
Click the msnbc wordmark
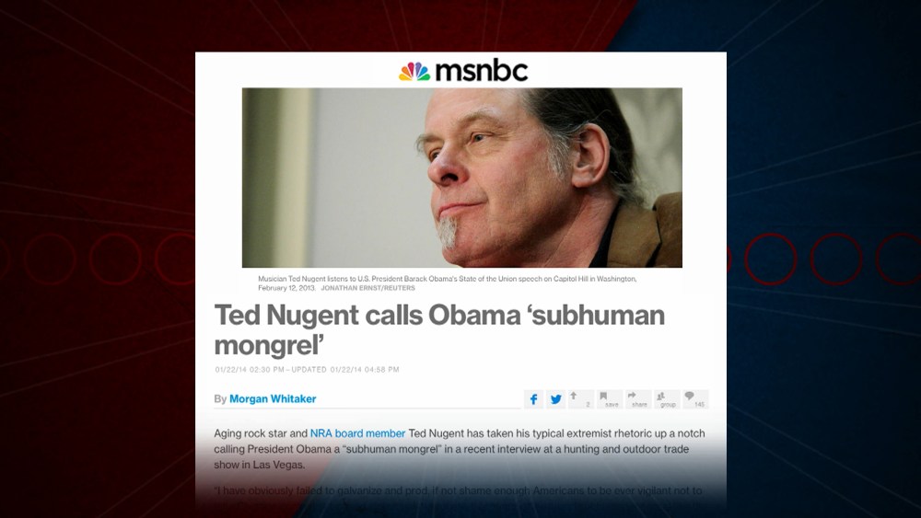(482, 71)
